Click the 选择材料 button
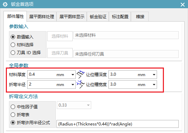Viewport: 188px width, 133px height. pos(60,36)
